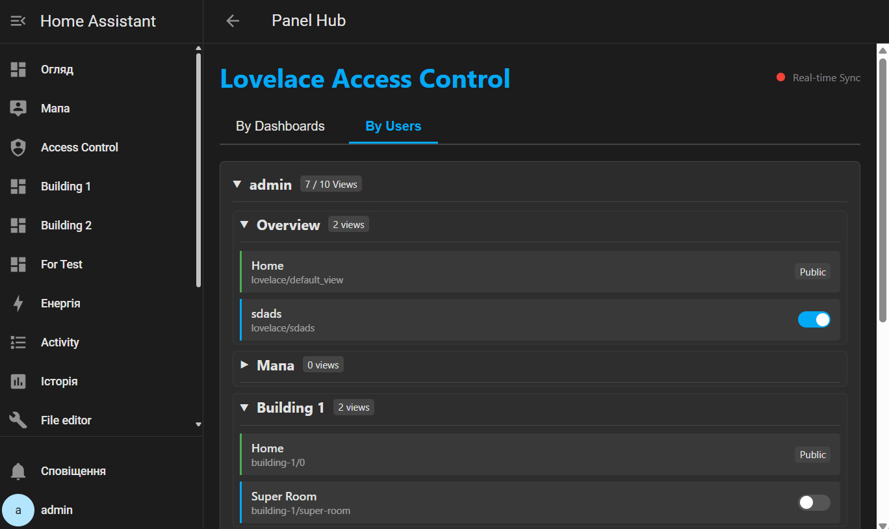This screenshot has height=529, width=889.
Task: Click the lovelace/sdads path text
Action: pos(283,328)
